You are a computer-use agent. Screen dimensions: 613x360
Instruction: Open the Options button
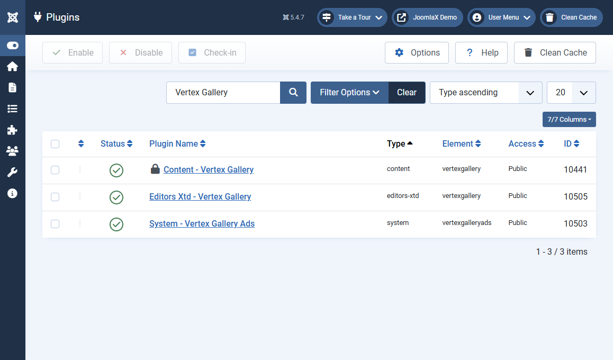pos(417,53)
